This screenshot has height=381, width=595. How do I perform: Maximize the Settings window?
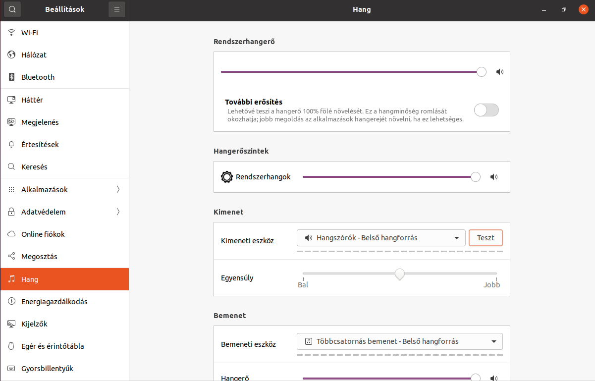point(564,9)
